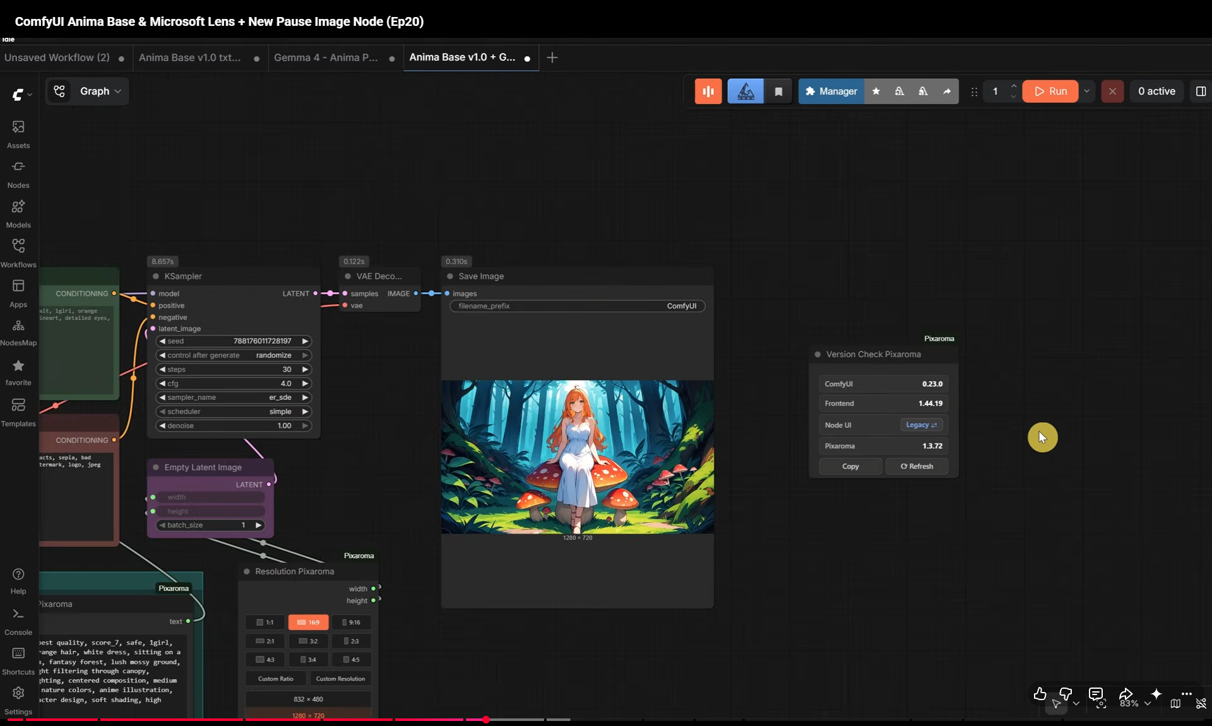Click the ComfyUI logo menu

point(18,95)
